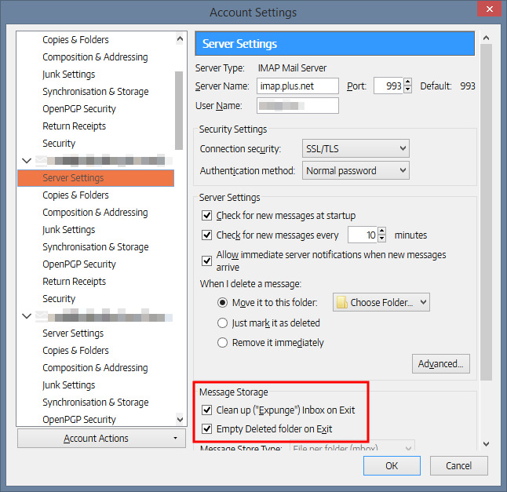This screenshot has width=507, height=492.
Task: Open the Choose Folder dropdown
Action: [381, 303]
